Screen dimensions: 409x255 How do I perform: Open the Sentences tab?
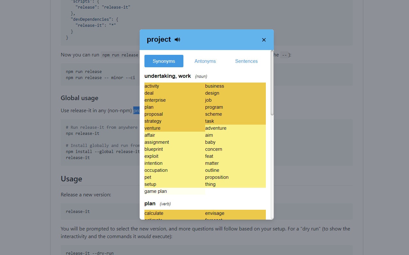246,61
